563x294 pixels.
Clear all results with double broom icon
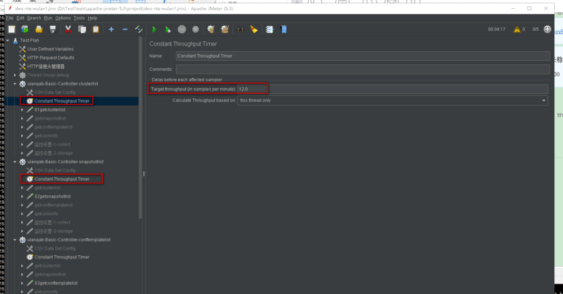coord(225,29)
